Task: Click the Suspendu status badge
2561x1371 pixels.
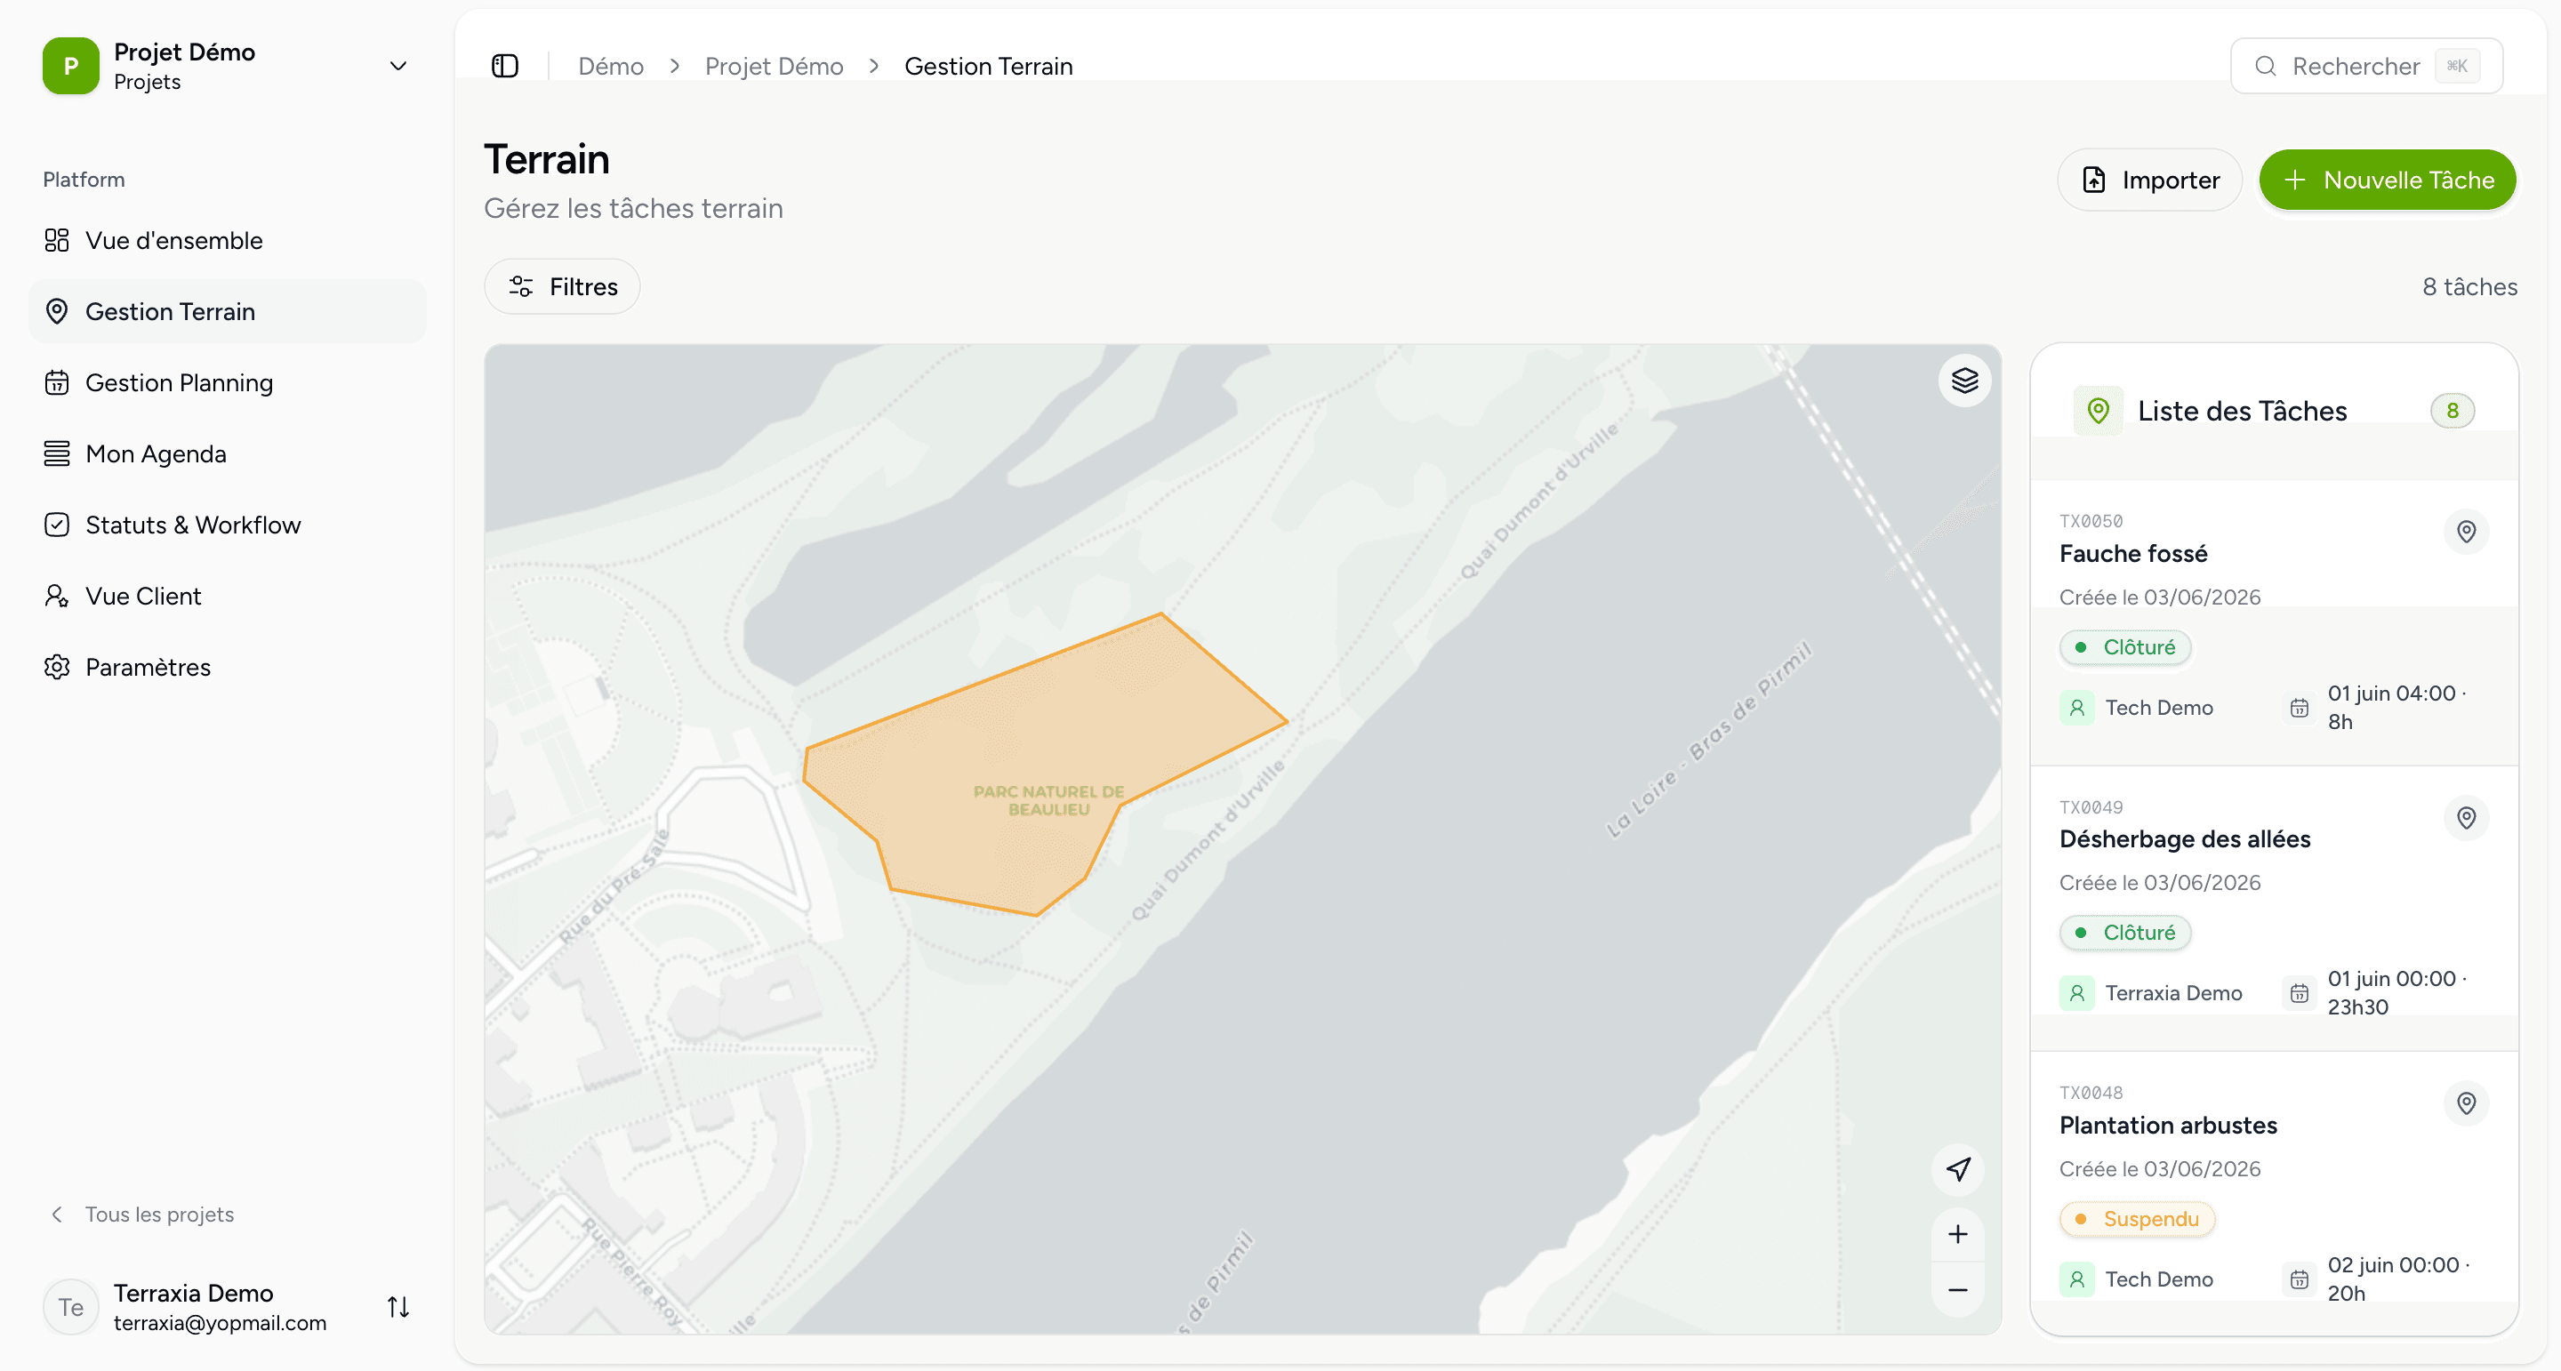Action: (2137, 1219)
